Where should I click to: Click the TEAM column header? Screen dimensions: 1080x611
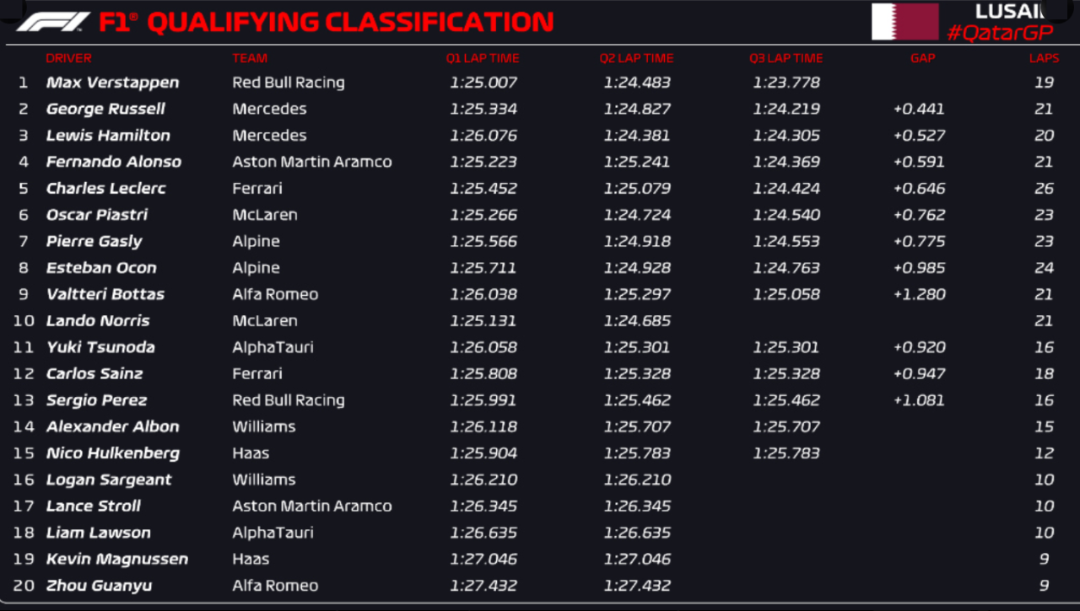pyautogui.click(x=250, y=58)
